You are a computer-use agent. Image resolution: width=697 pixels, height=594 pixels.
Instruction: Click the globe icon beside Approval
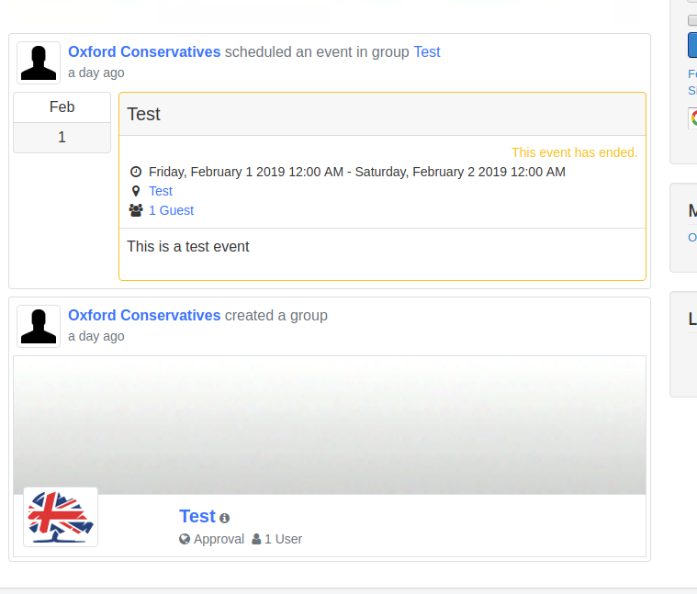tap(185, 539)
